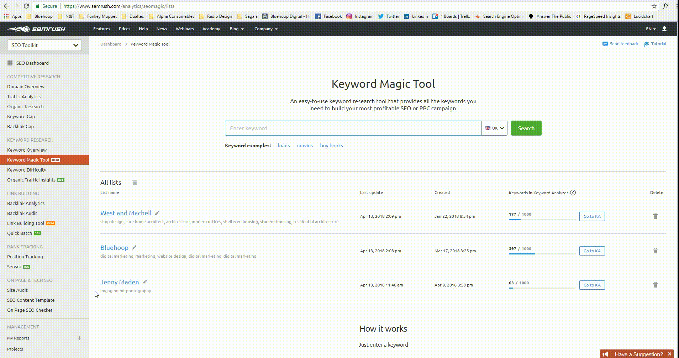Open Webinars in top navigation
679x358 pixels.
pos(185,29)
